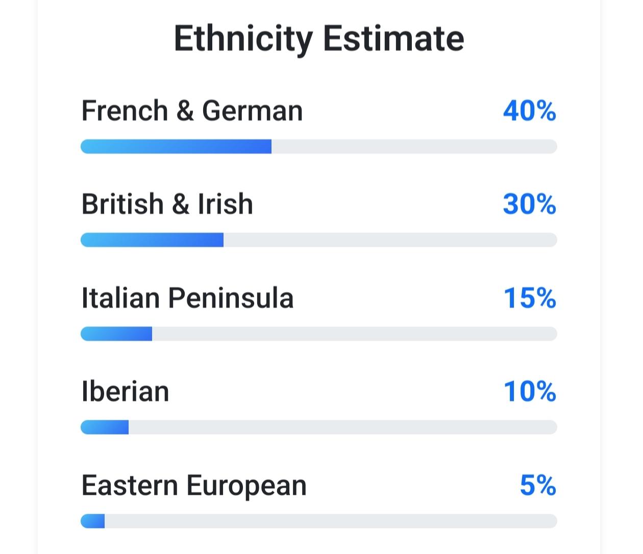Viewport: 643px width, 554px height.
Task: Click the blue fill of Italian Peninsula bar
Action: [116, 334]
